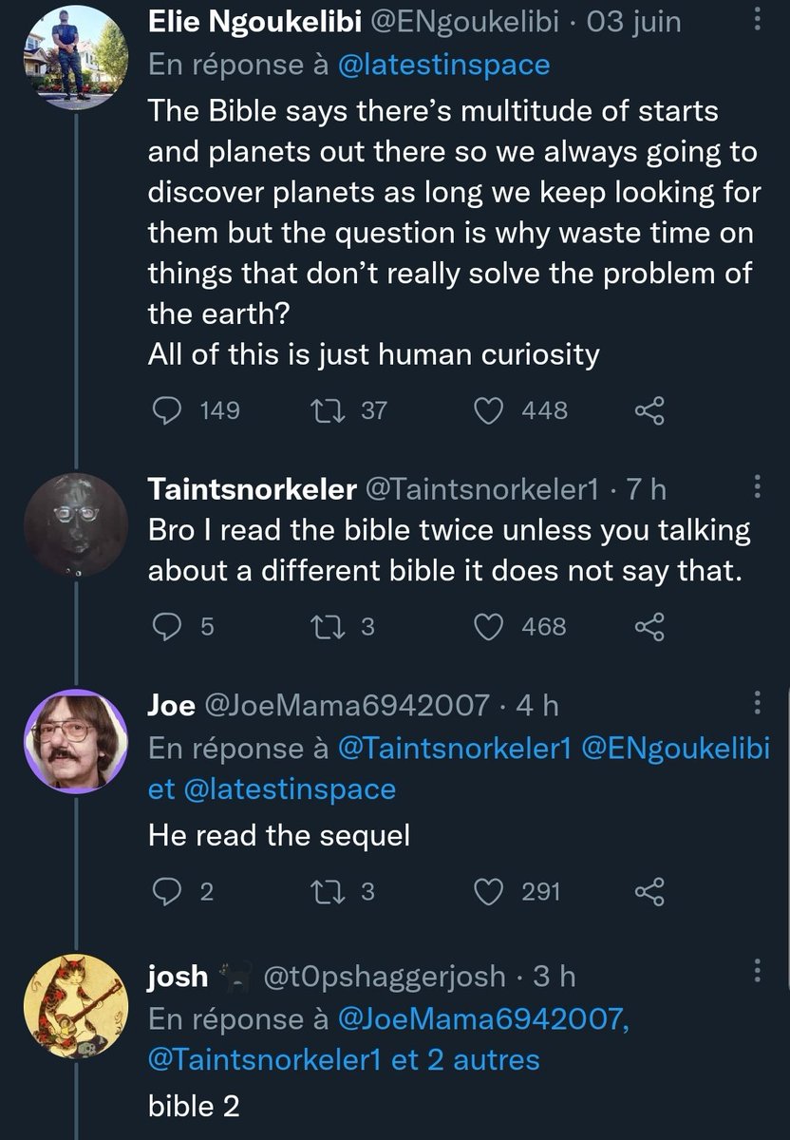Like Elie Ngoukelibi's tweet with 448 likes
Viewport: 790px width, 1140px height.
(x=489, y=409)
